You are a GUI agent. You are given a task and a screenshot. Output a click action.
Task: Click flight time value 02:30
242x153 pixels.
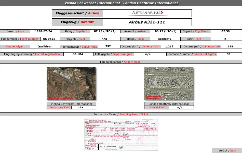point(225,31)
